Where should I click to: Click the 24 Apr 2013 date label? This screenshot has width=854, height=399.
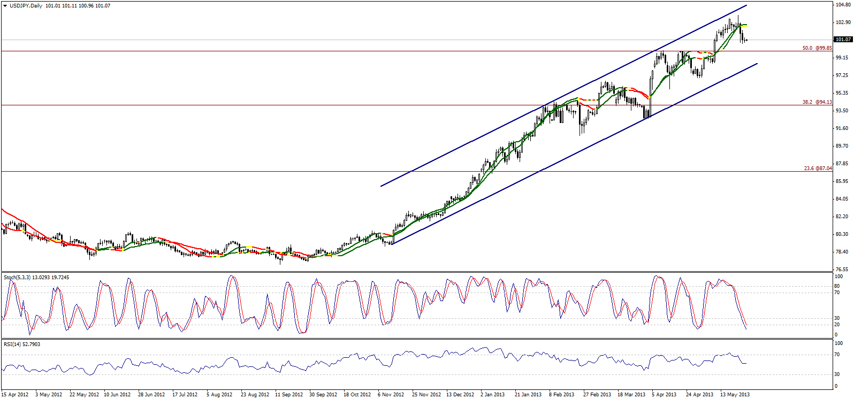click(x=699, y=395)
